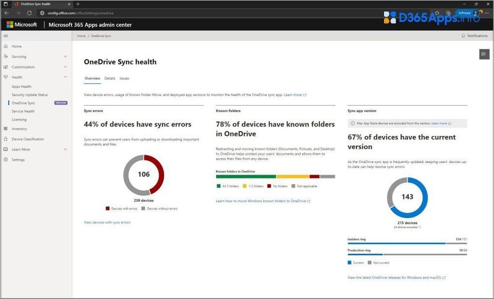Expand the Customization section chevron
The image size is (494, 299).
(x=65, y=67)
